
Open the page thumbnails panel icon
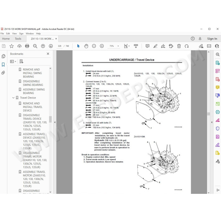pyautogui.click(x=3, y=56)
